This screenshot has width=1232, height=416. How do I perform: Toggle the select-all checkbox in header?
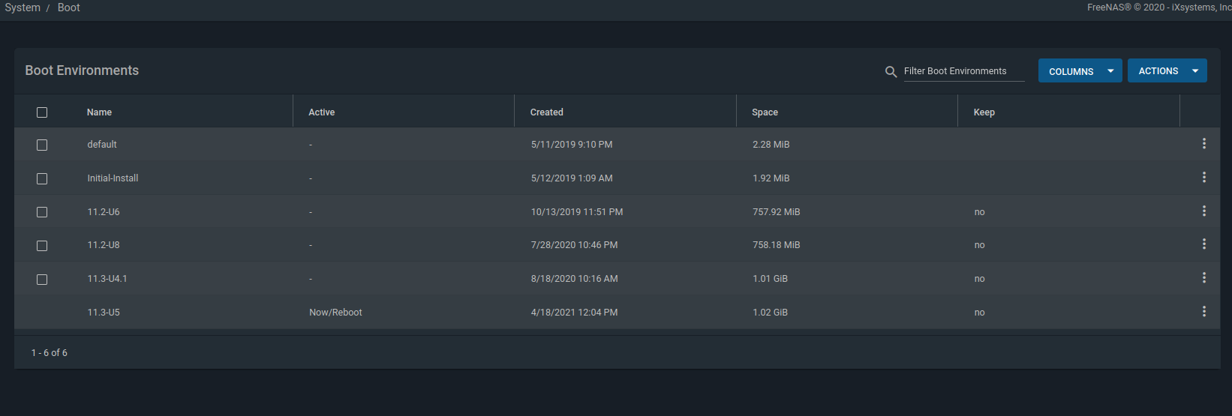click(x=42, y=112)
